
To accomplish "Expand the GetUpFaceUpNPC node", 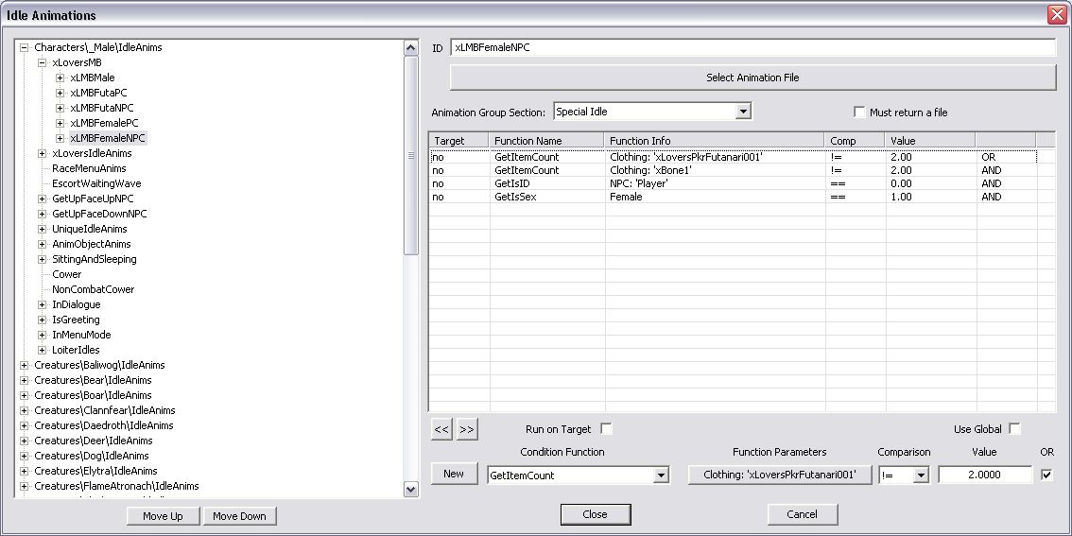I will [43, 199].
